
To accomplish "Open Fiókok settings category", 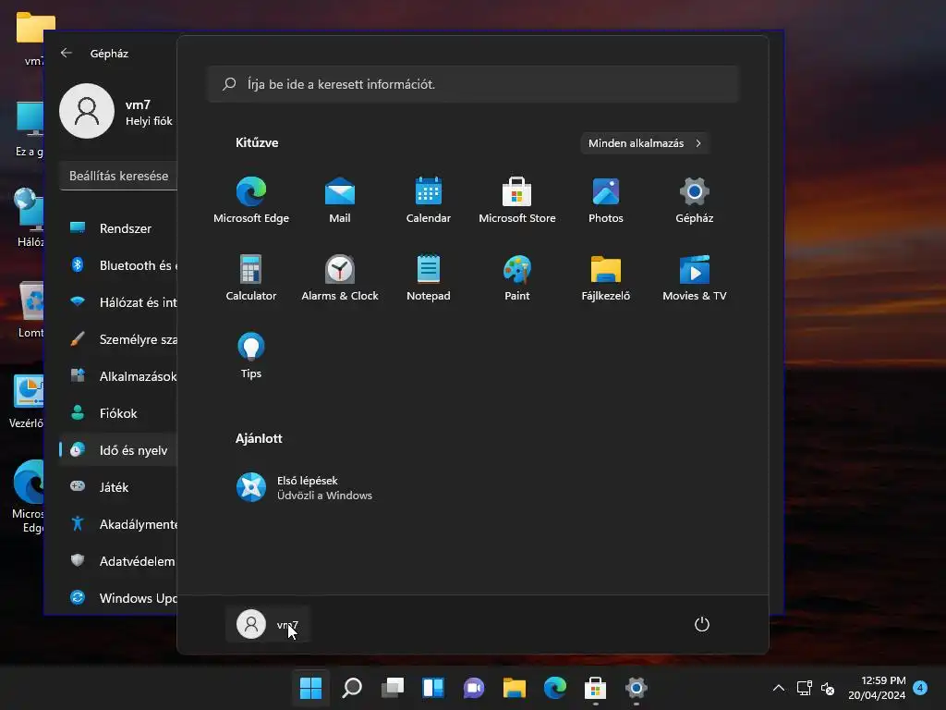I will pyautogui.click(x=118, y=413).
